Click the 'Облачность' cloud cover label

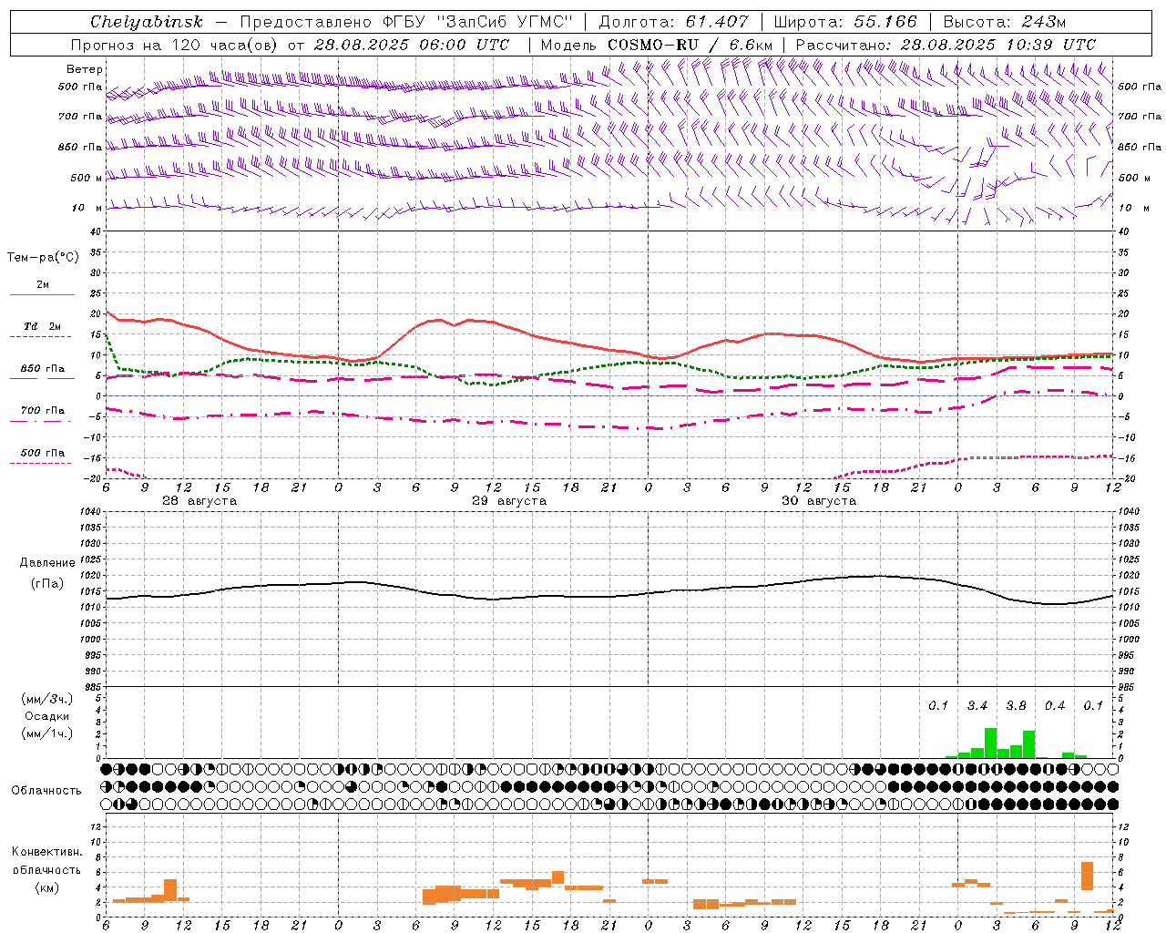(46, 791)
